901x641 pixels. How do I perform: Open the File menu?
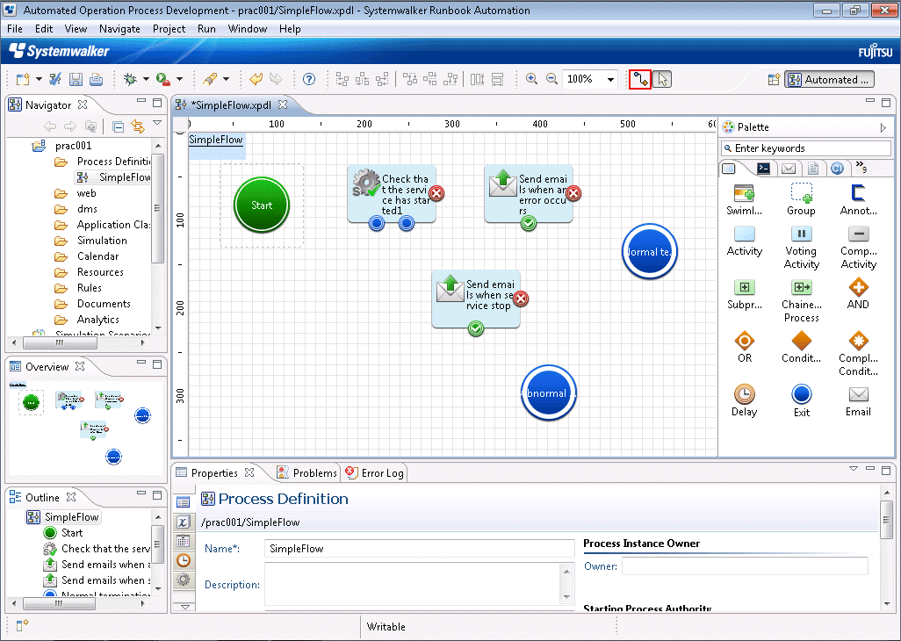[x=14, y=29]
